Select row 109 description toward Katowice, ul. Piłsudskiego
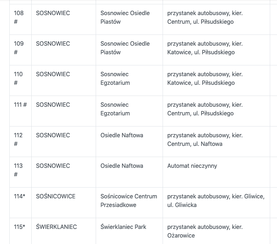Image resolution: width=277 pixels, height=244 pixels. pyautogui.click(x=205, y=48)
